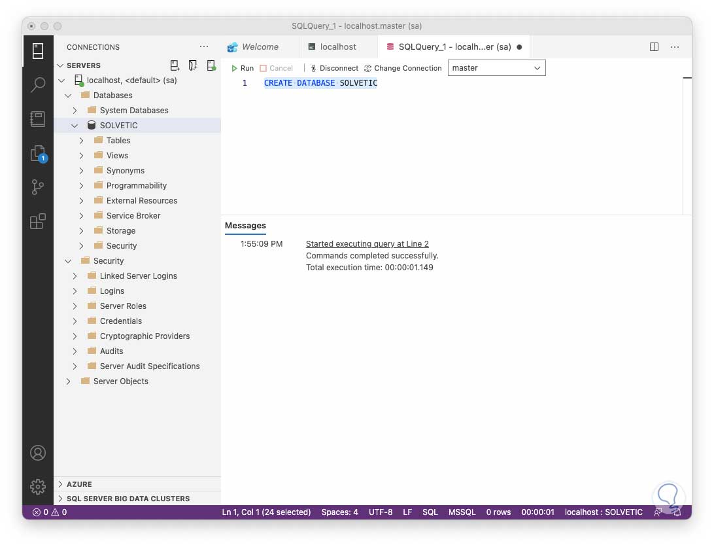Switch to the localhost tab
The height and width of the screenshot is (547, 714).
click(x=338, y=47)
